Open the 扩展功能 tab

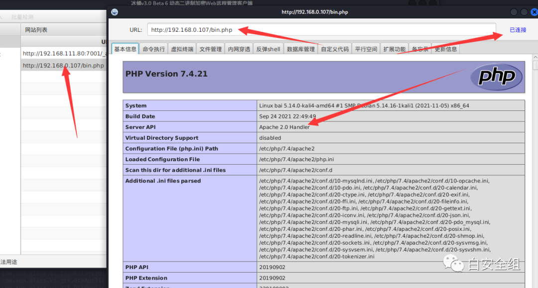point(395,49)
